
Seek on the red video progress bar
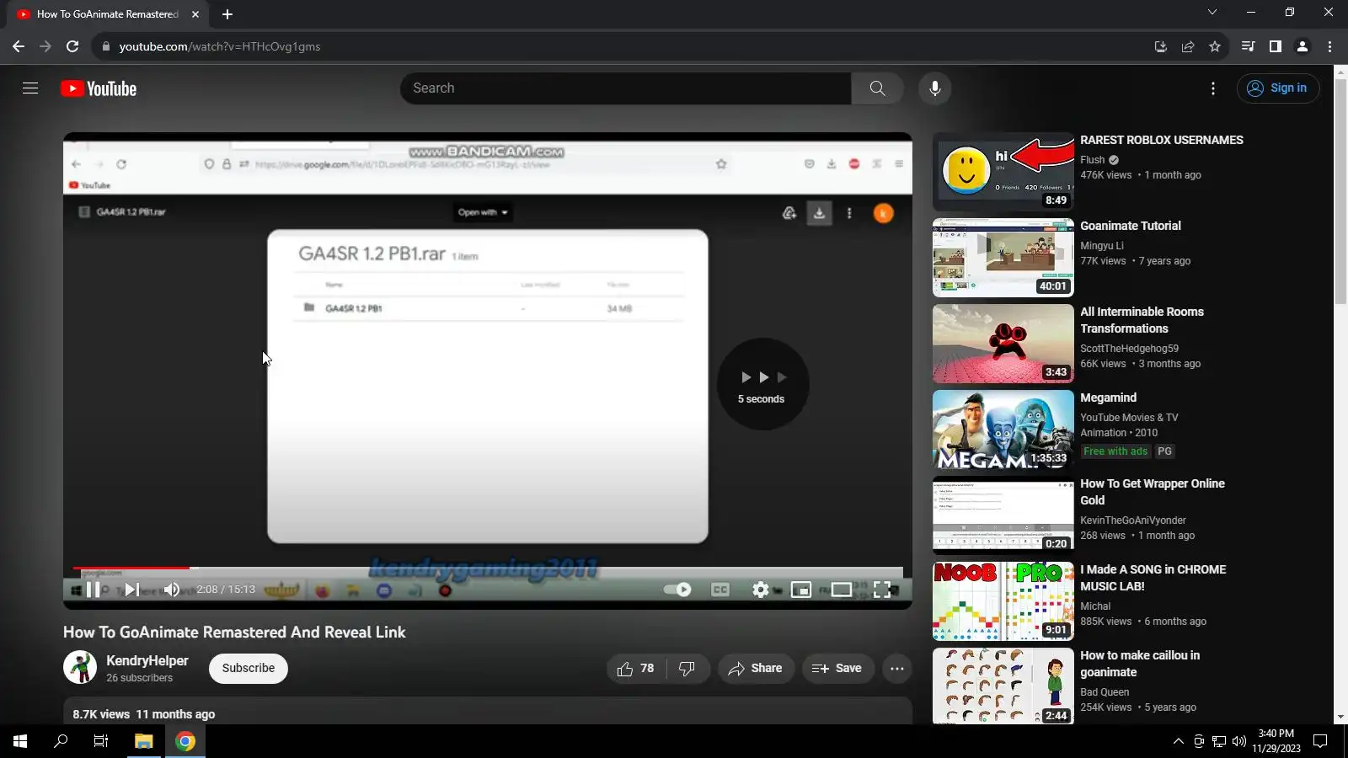[x=488, y=568]
